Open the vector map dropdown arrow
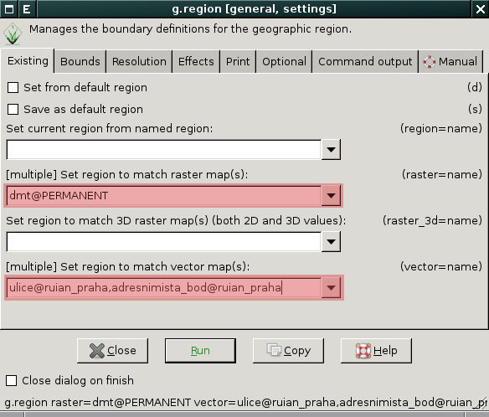This screenshot has height=417, width=489. click(331, 287)
